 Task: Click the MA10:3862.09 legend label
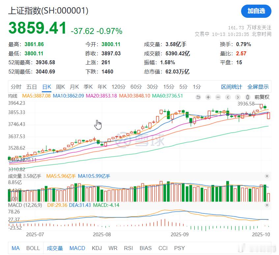point(69,96)
